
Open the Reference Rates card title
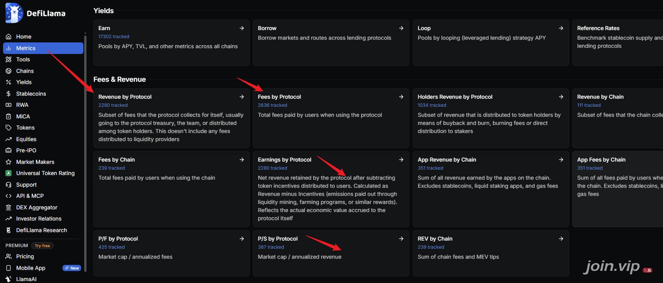coord(598,28)
